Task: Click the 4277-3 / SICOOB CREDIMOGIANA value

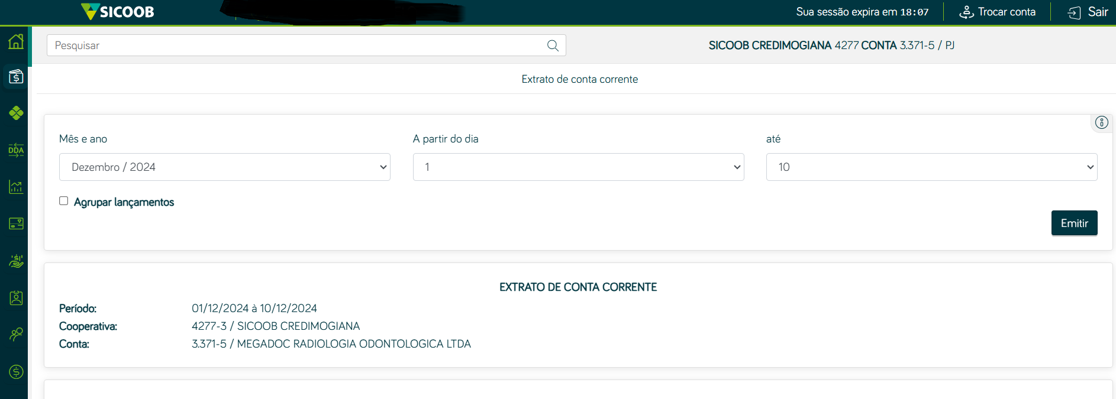Action: point(276,326)
